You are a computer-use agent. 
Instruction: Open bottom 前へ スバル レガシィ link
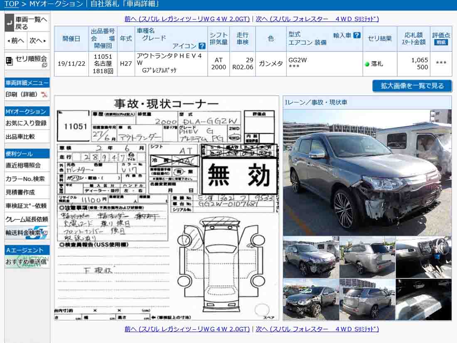187,329
